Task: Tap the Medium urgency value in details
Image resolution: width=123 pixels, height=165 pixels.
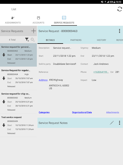Action: [x=96, y=48]
